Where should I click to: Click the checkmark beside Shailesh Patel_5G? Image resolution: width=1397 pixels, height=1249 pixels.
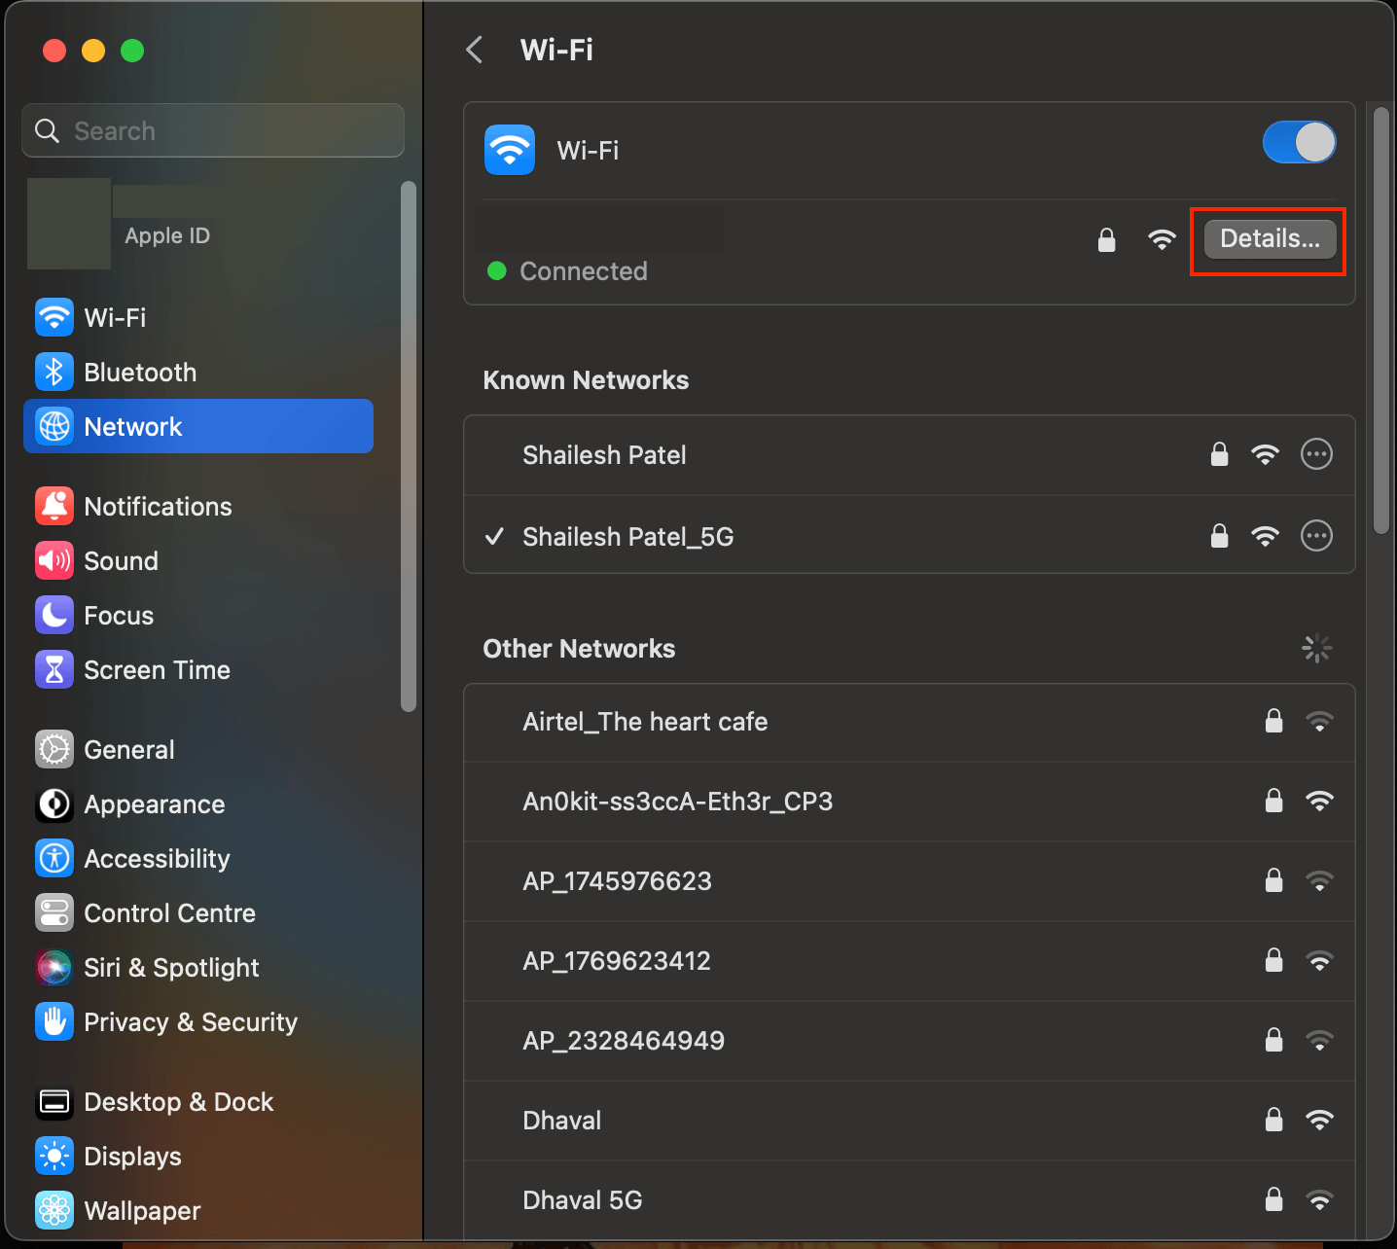coord(494,536)
